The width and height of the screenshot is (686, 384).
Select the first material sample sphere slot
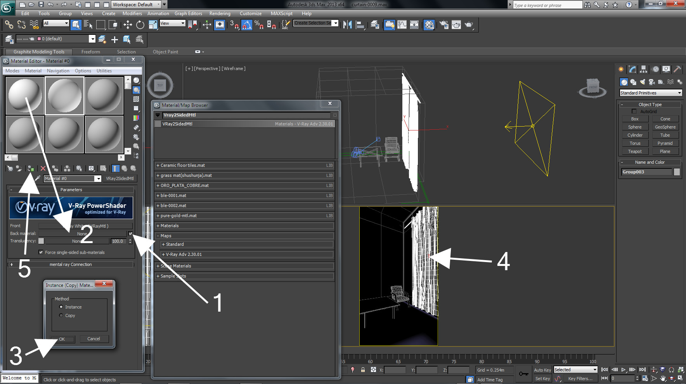[x=25, y=95]
